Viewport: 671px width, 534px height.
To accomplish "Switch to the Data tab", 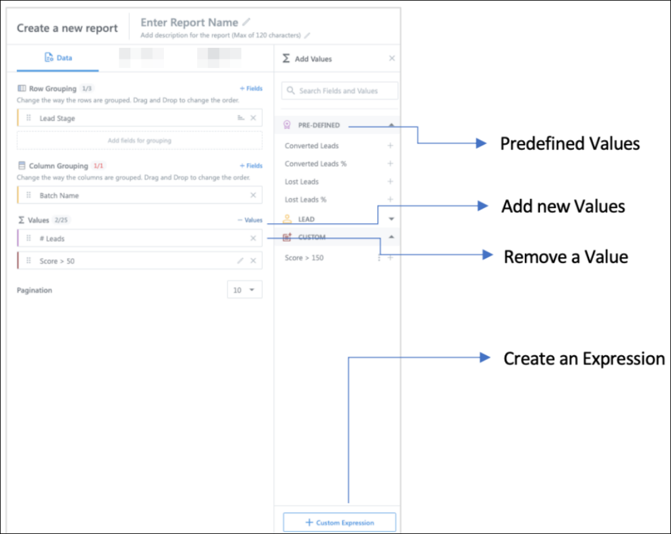I will coord(58,58).
